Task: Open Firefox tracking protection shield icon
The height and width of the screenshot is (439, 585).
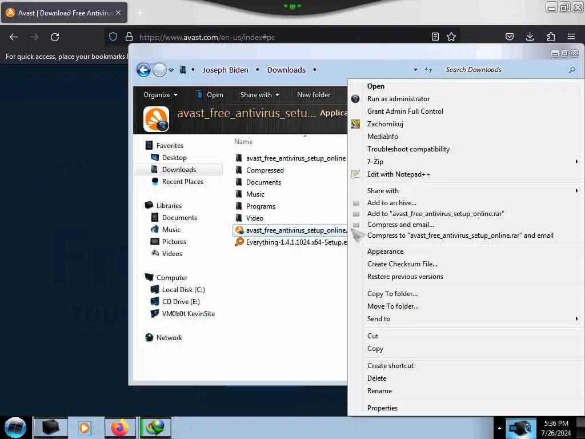Action: pyautogui.click(x=113, y=37)
